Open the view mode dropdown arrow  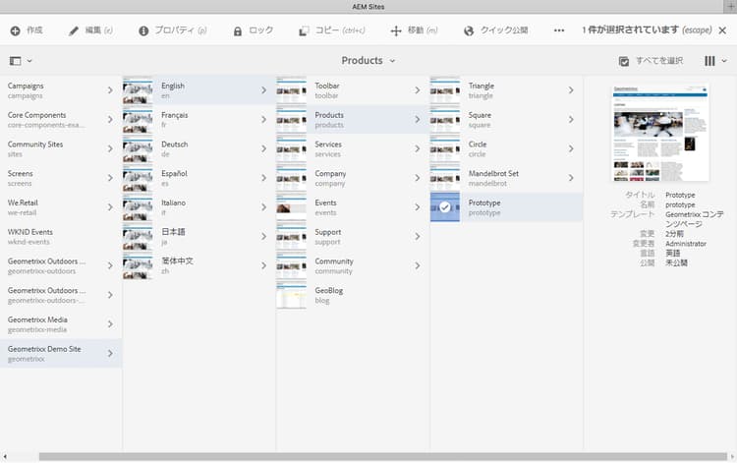tap(724, 61)
